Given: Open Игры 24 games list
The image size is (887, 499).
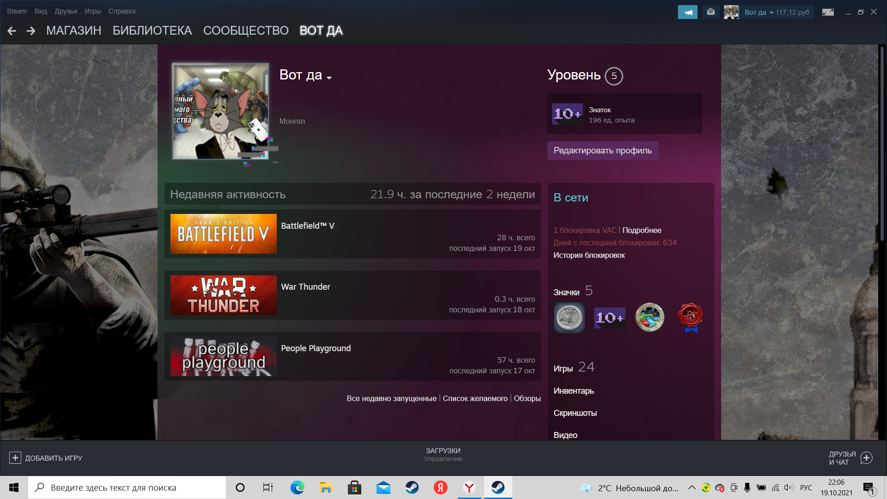Looking at the screenshot, I should [x=574, y=367].
